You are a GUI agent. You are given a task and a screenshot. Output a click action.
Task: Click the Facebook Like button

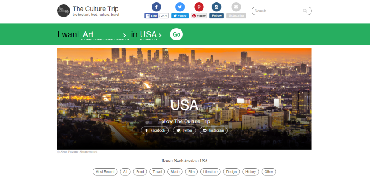(x=151, y=16)
